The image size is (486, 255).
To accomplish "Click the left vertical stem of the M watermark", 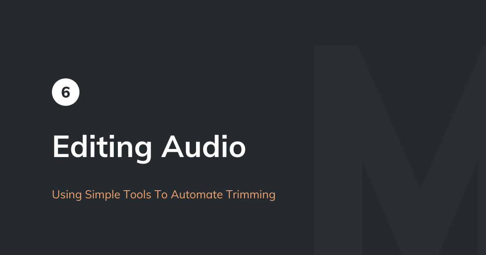I will pyautogui.click(x=337, y=150).
